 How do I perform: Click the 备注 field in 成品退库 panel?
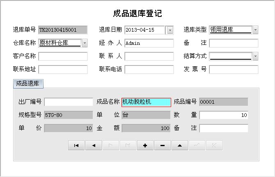pos(224,128)
